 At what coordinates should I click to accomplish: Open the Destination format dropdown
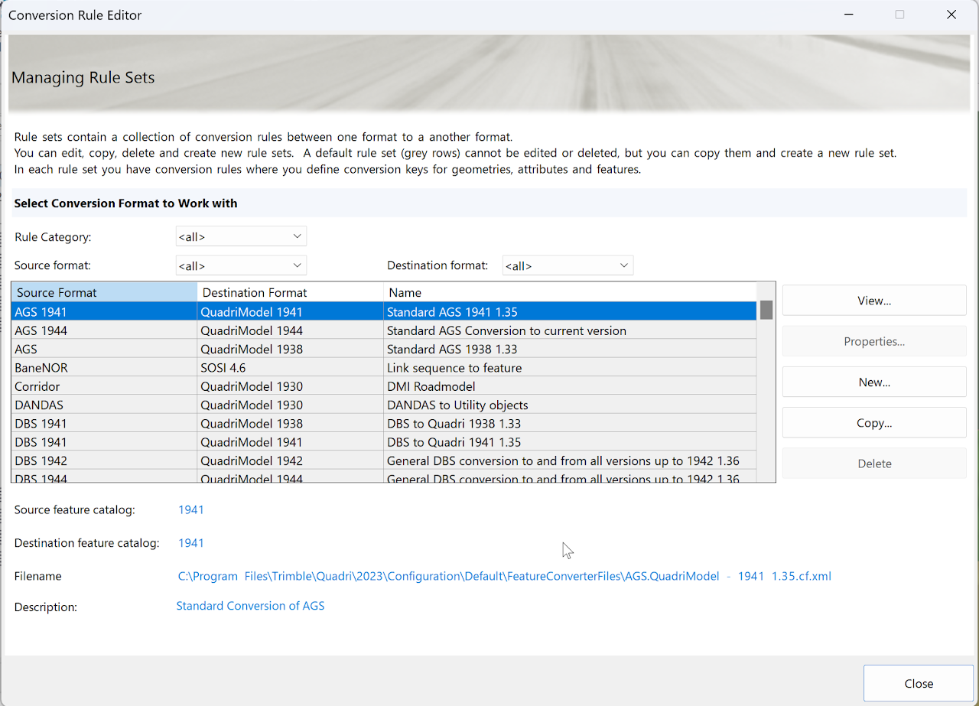568,265
